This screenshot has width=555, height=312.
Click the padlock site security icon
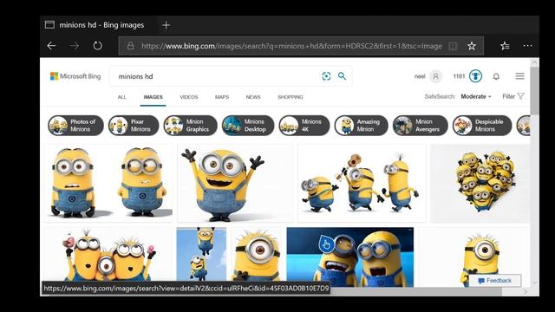[130, 46]
